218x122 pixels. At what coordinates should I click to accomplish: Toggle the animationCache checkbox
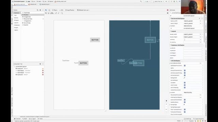(x=185, y=75)
